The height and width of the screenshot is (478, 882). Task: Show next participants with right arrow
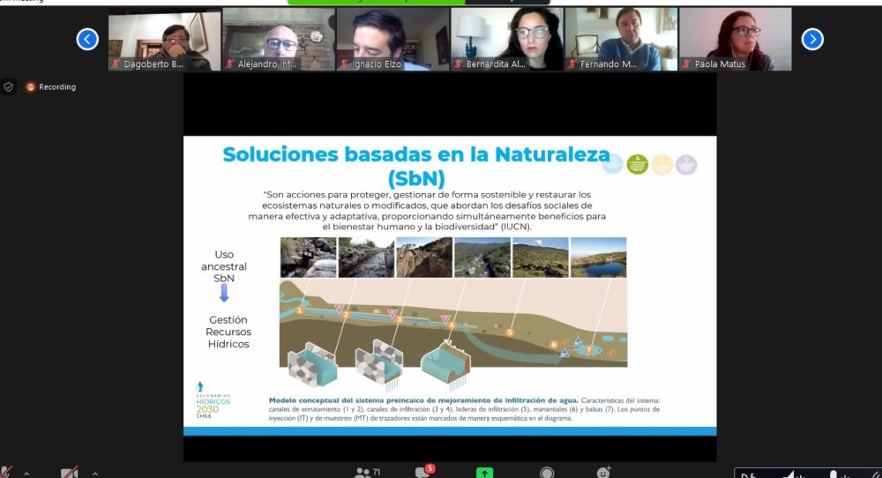(811, 39)
